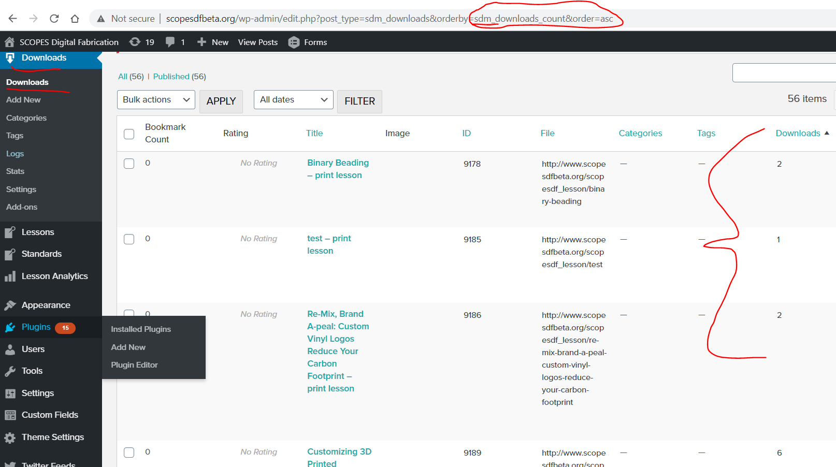Open the Bulk actions dropdown
This screenshot has width=836, height=467.
(156, 100)
